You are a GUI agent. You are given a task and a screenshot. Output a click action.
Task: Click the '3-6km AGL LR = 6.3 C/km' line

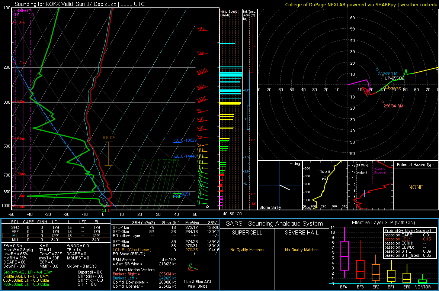(x=26, y=276)
